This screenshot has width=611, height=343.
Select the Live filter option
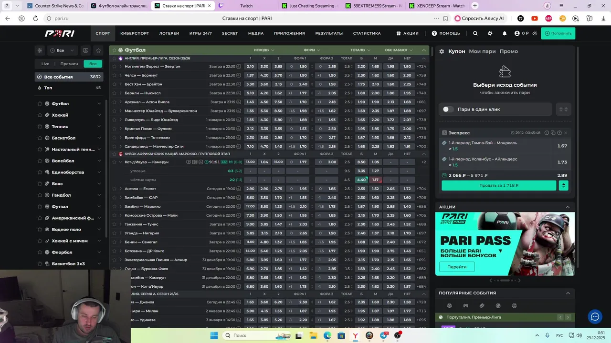click(x=45, y=64)
